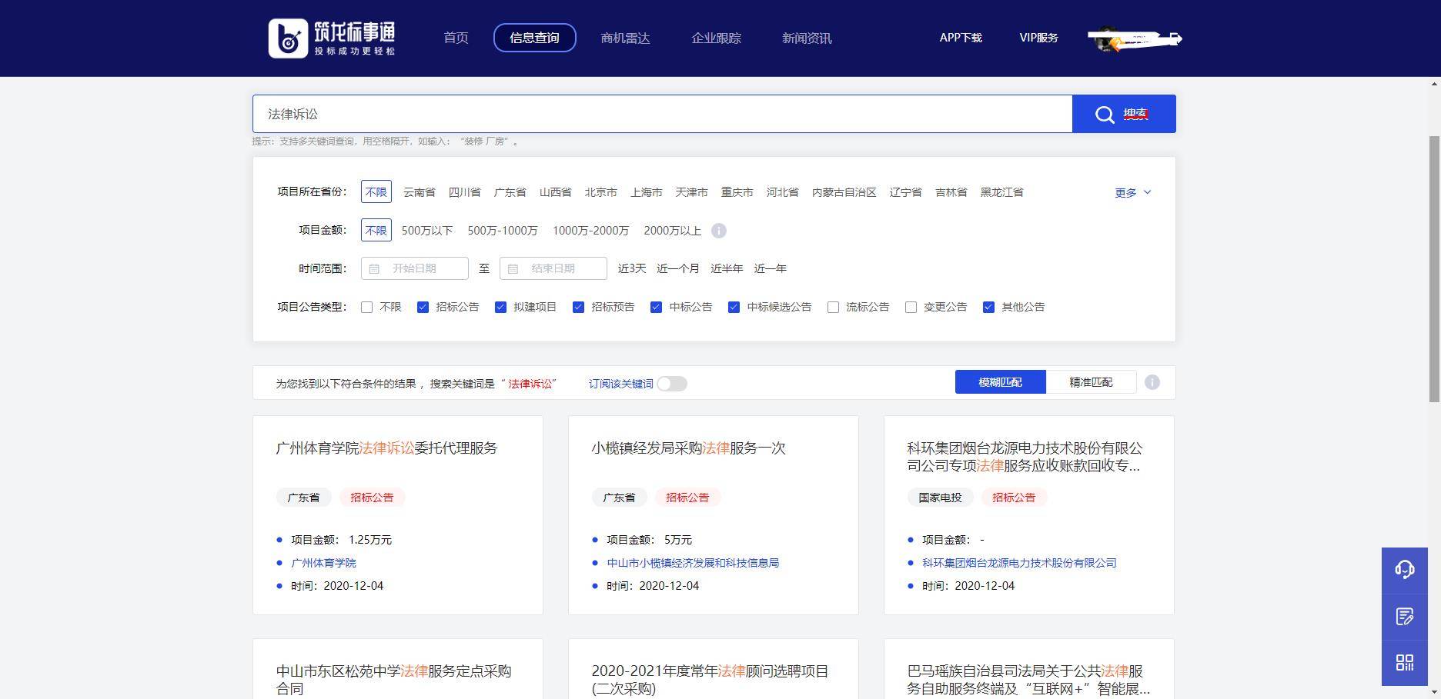Show the QR code icon
The width and height of the screenshot is (1441, 699).
click(x=1405, y=663)
